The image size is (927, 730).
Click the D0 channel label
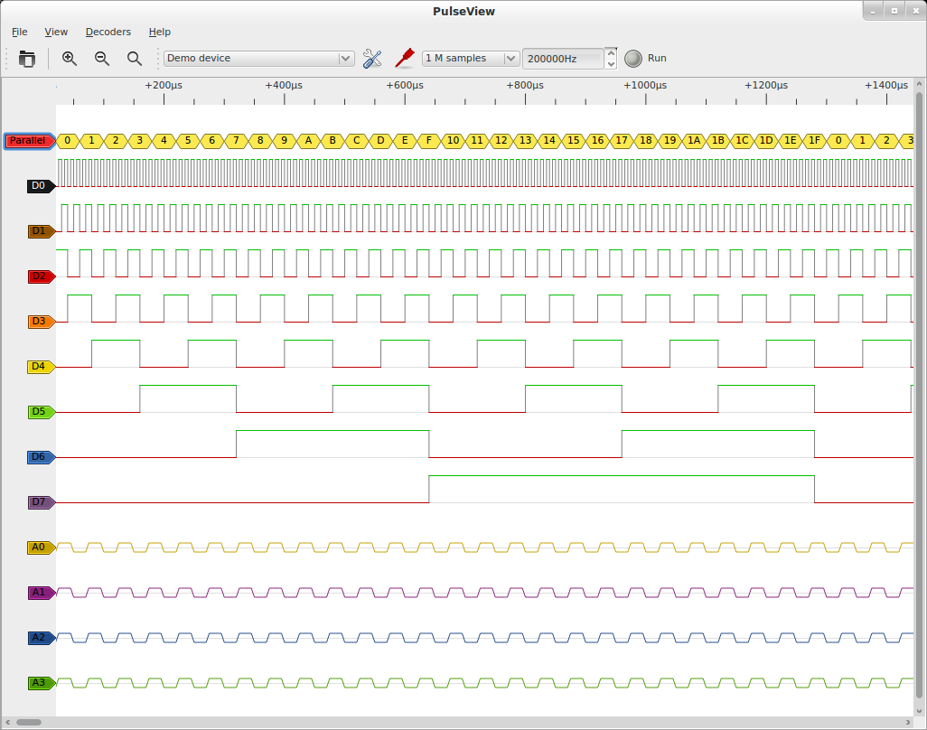39,186
